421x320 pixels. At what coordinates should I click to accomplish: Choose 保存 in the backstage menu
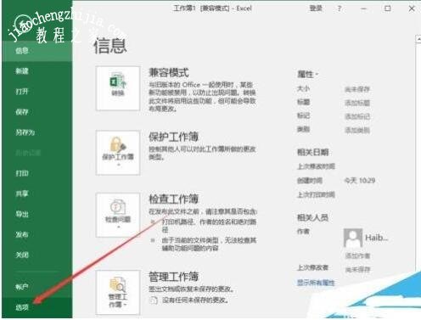point(22,112)
